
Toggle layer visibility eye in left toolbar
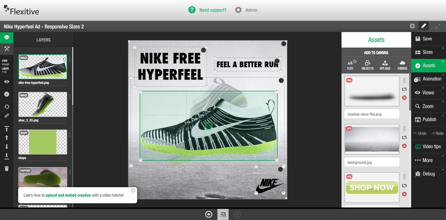click(6, 82)
